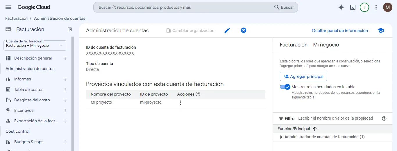This screenshot has height=151, width=397.
Task: Focus the Filtro input field
Action: (x=335, y=118)
